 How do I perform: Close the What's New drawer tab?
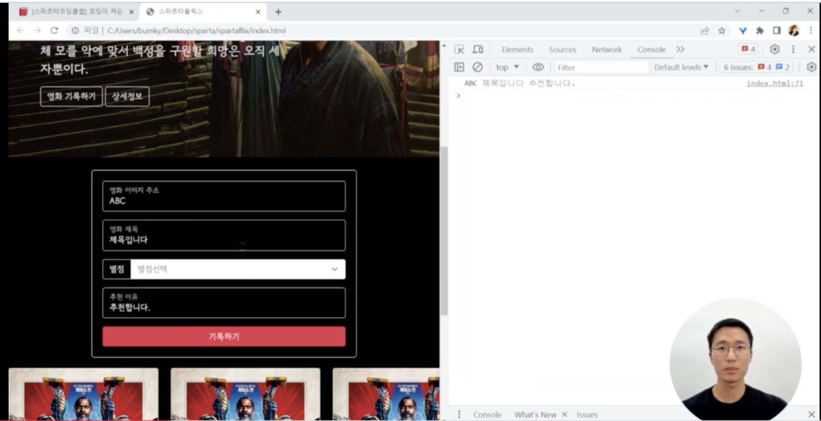click(564, 414)
